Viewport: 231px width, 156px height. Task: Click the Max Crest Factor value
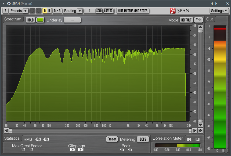27,150
